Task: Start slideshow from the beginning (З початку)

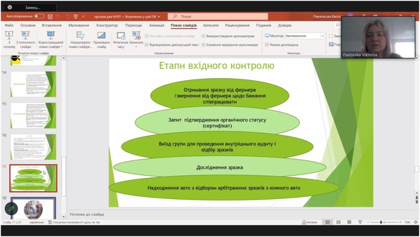Action: click(x=9, y=40)
